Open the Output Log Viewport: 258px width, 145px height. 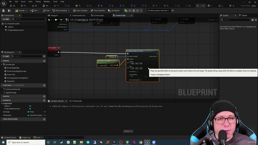[x=25, y=137]
